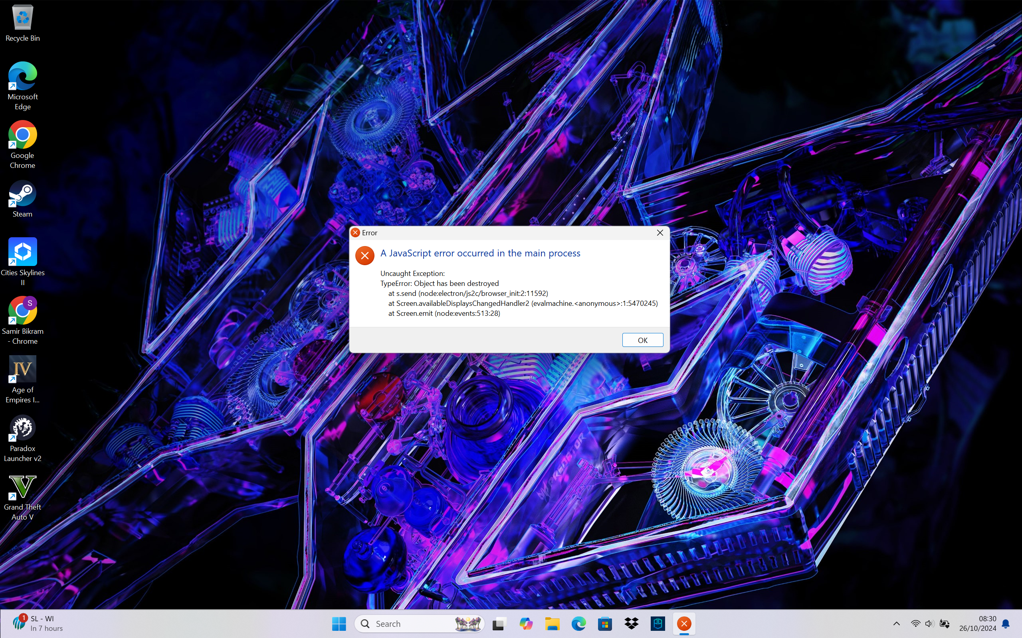Open the volume speaker control in tray

tap(929, 624)
